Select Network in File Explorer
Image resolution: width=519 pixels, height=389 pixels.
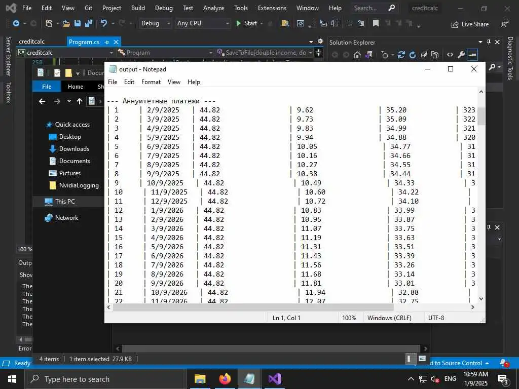point(61,218)
